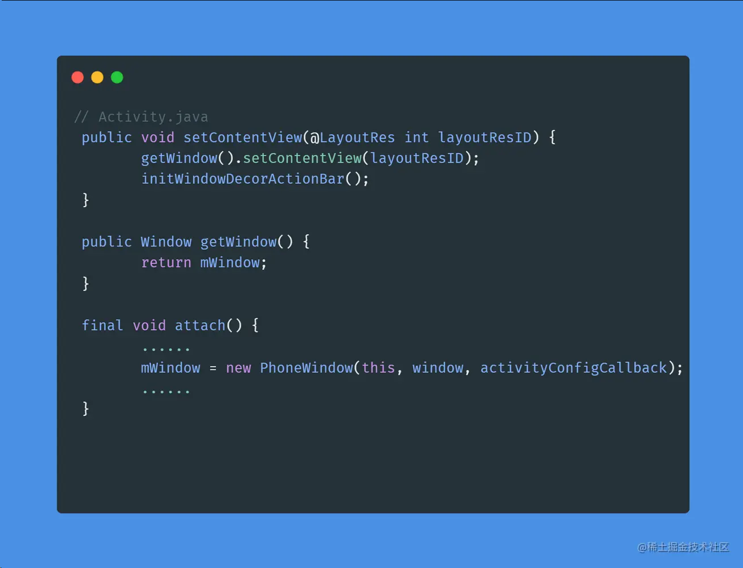Click the green maximize dot

[x=117, y=77]
